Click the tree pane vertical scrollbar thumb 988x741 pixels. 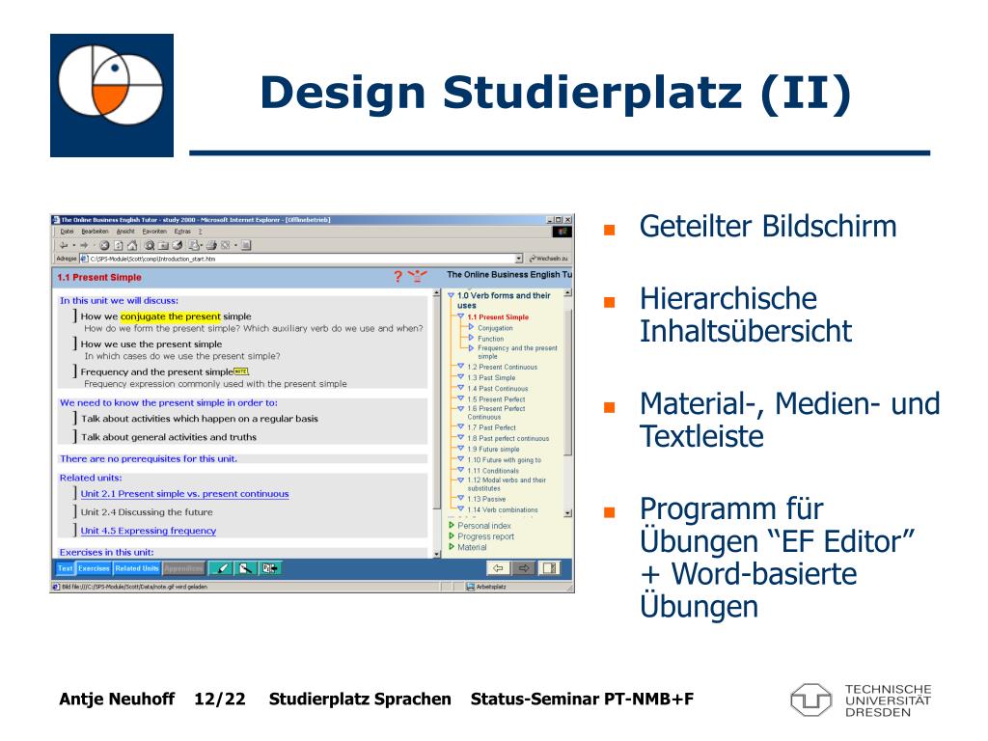(567, 382)
